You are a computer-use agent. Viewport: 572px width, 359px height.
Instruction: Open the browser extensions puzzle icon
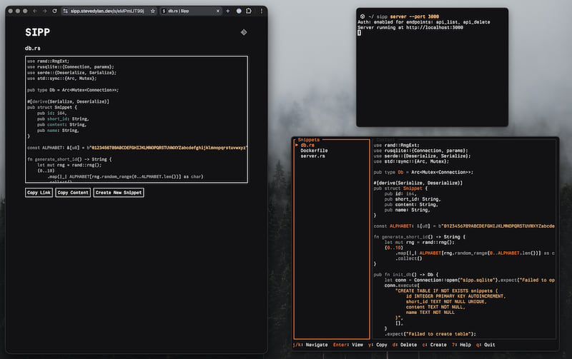(x=248, y=11)
